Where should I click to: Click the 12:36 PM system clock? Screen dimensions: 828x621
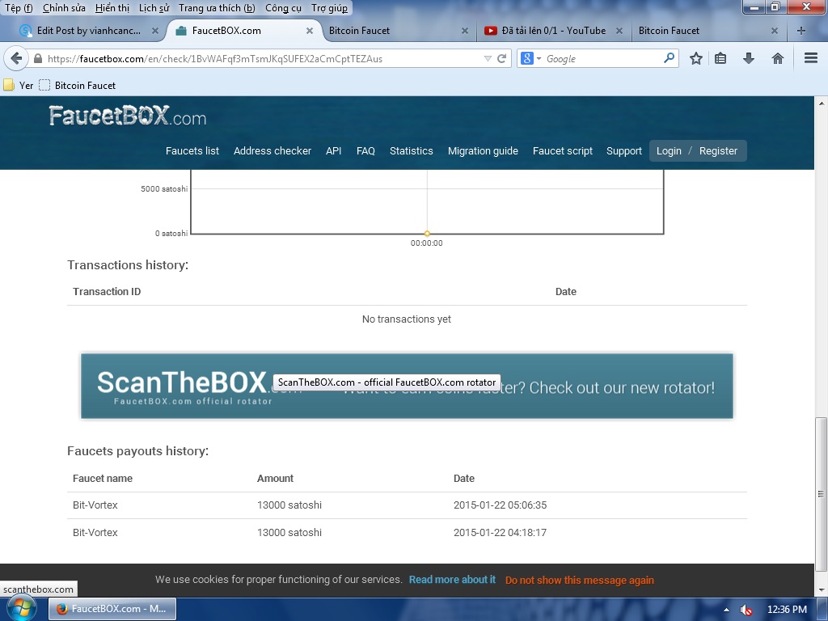point(787,610)
